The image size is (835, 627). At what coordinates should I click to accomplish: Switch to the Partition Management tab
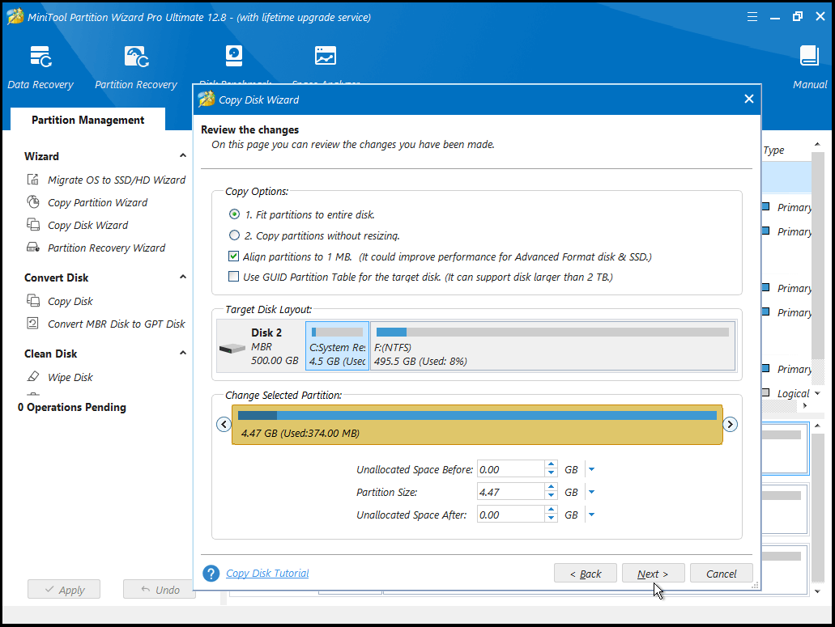tap(87, 119)
